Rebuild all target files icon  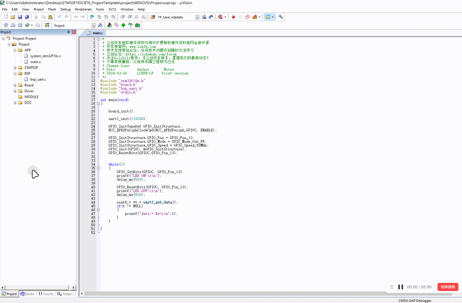(x=20, y=25)
